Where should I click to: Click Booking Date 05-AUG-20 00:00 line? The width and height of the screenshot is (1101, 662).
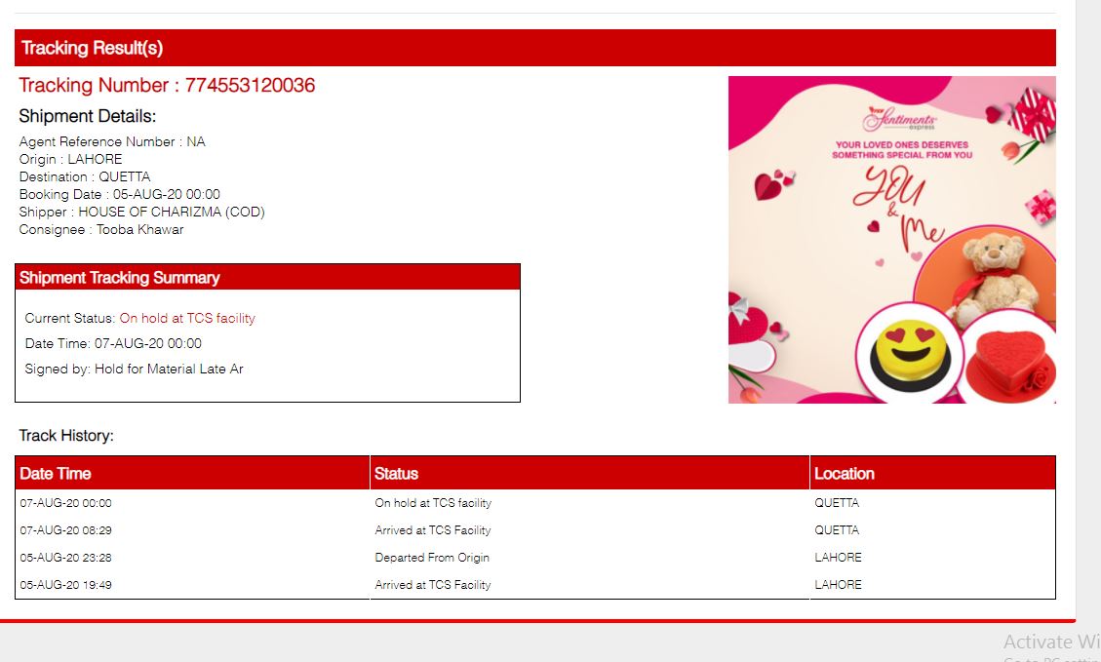point(119,194)
